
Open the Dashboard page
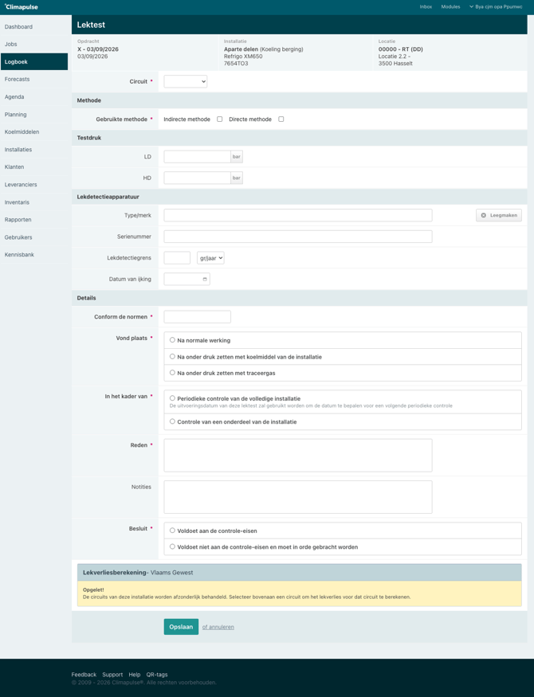[x=34, y=26]
